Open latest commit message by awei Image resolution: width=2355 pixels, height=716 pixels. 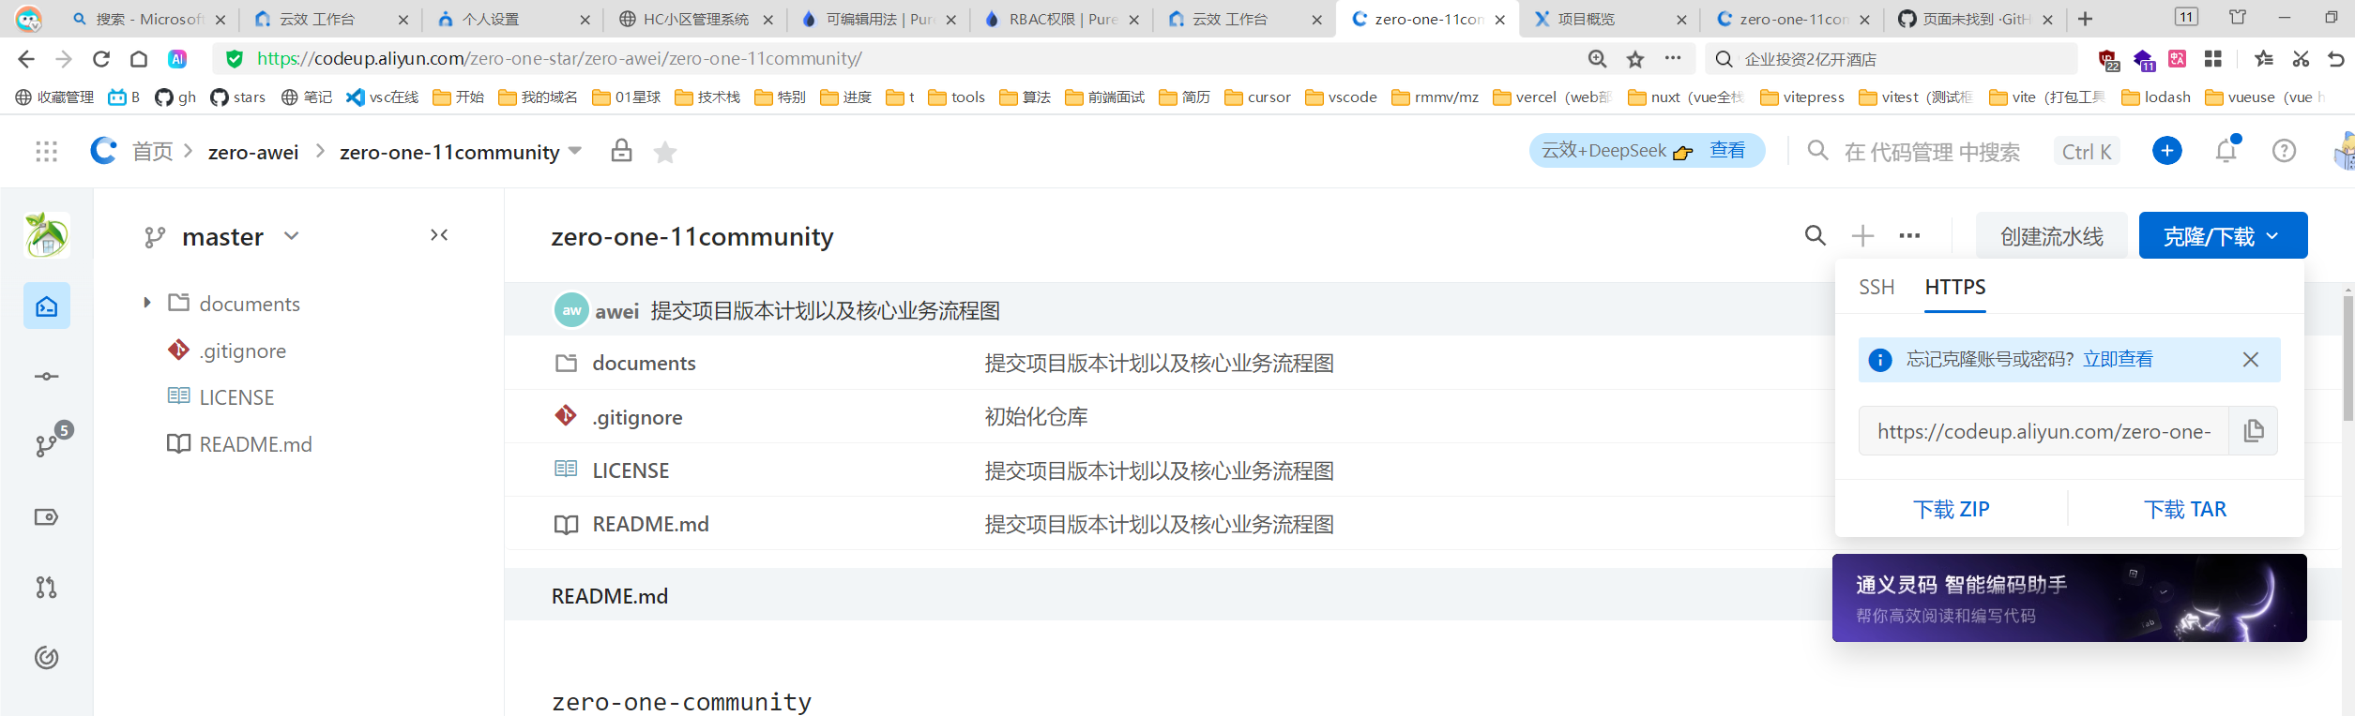pos(825,310)
